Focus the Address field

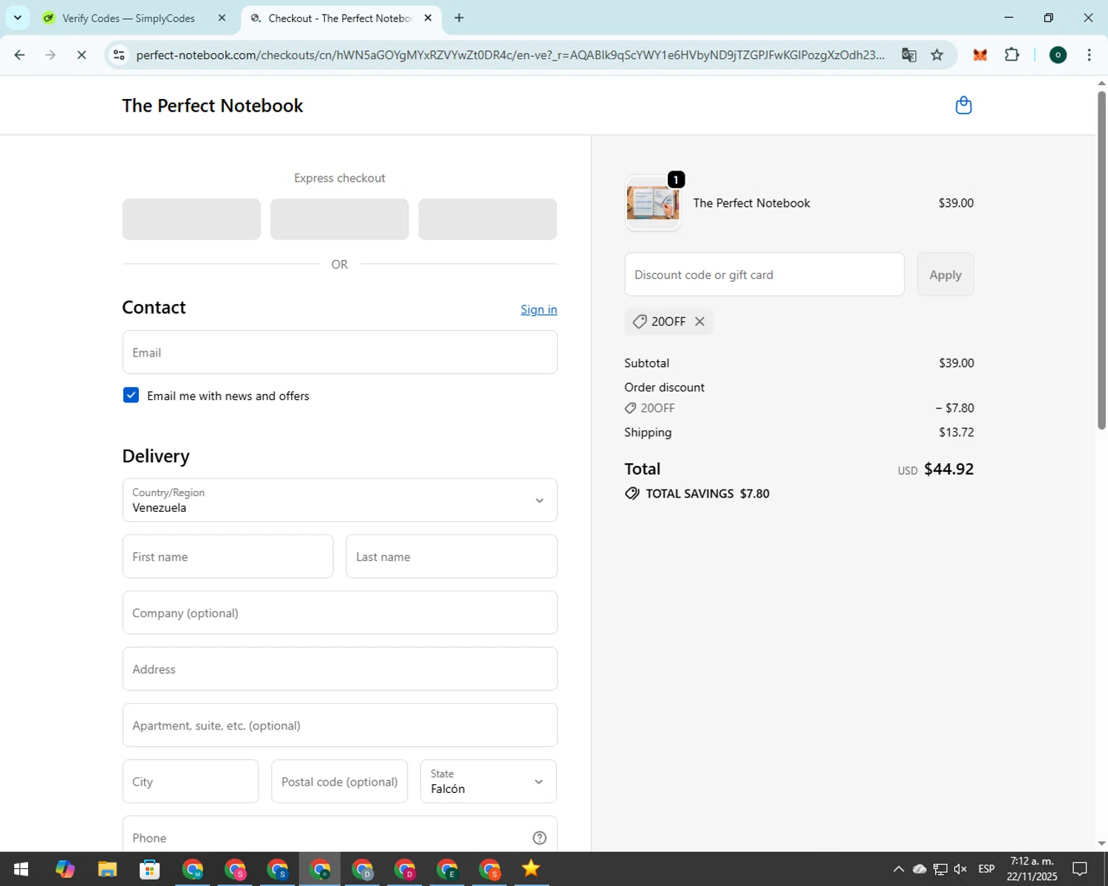click(340, 669)
